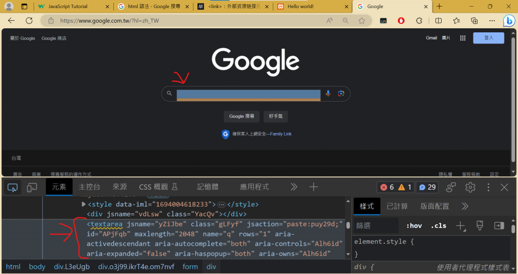Toggle the computed styles sidebar icon
518x274 pixels.
(499, 226)
